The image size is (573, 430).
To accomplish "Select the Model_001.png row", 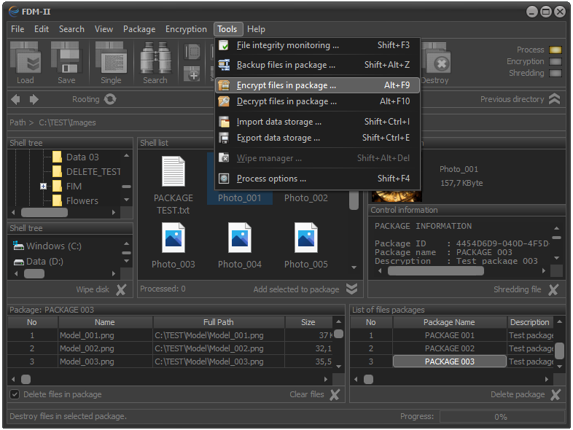I will point(170,335).
